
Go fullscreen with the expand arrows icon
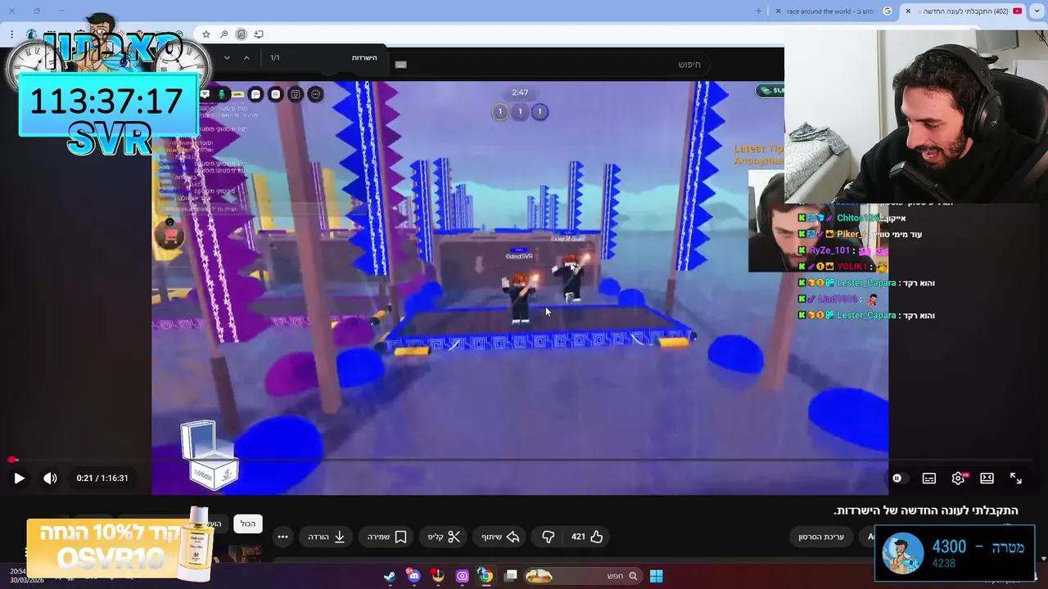click(1016, 479)
